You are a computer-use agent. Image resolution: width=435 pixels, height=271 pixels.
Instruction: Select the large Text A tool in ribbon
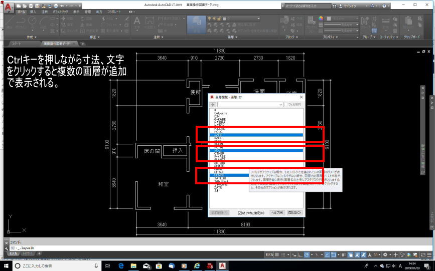(x=137, y=21)
